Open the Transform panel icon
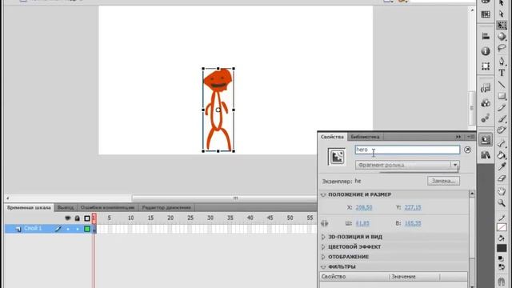This screenshot has width=512, height=288. pos(486,66)
